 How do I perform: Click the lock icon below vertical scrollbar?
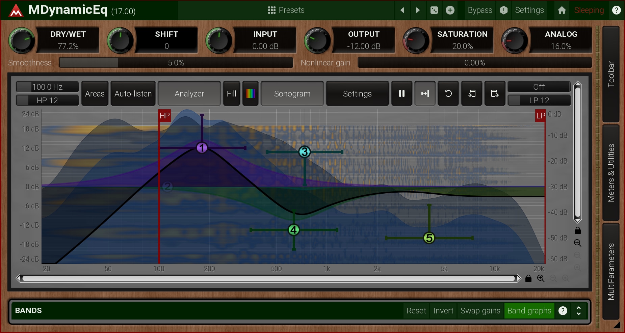coord(577,231)
